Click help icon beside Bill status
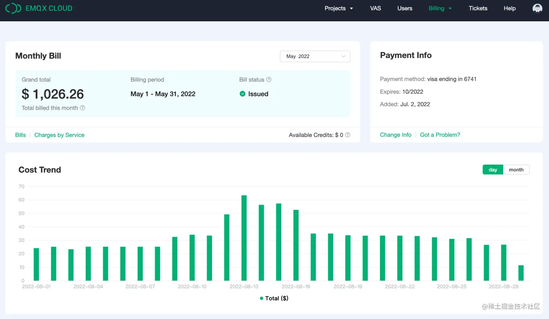 point(269,79)
